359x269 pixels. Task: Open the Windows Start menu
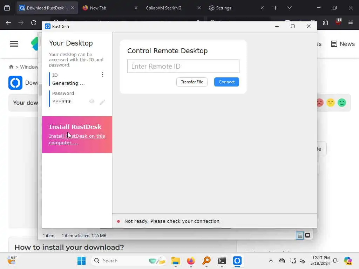[x=81, y=261]
